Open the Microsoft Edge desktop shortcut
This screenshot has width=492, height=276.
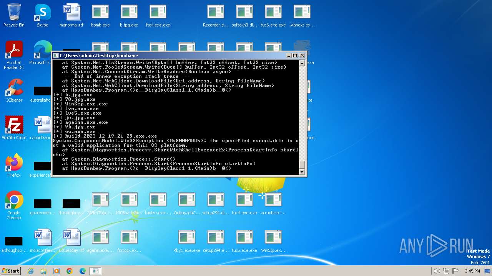pyautogui.click(x=42, y=53)
